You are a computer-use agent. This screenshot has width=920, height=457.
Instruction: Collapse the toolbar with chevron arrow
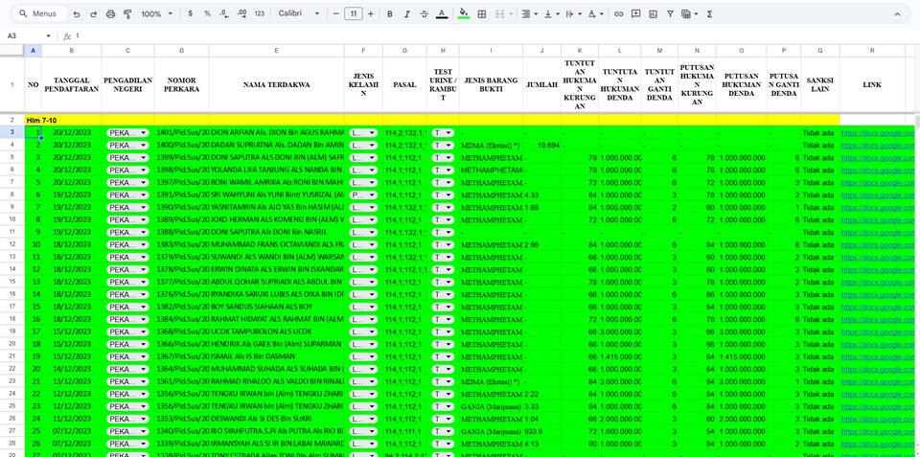tap(897, 13)
